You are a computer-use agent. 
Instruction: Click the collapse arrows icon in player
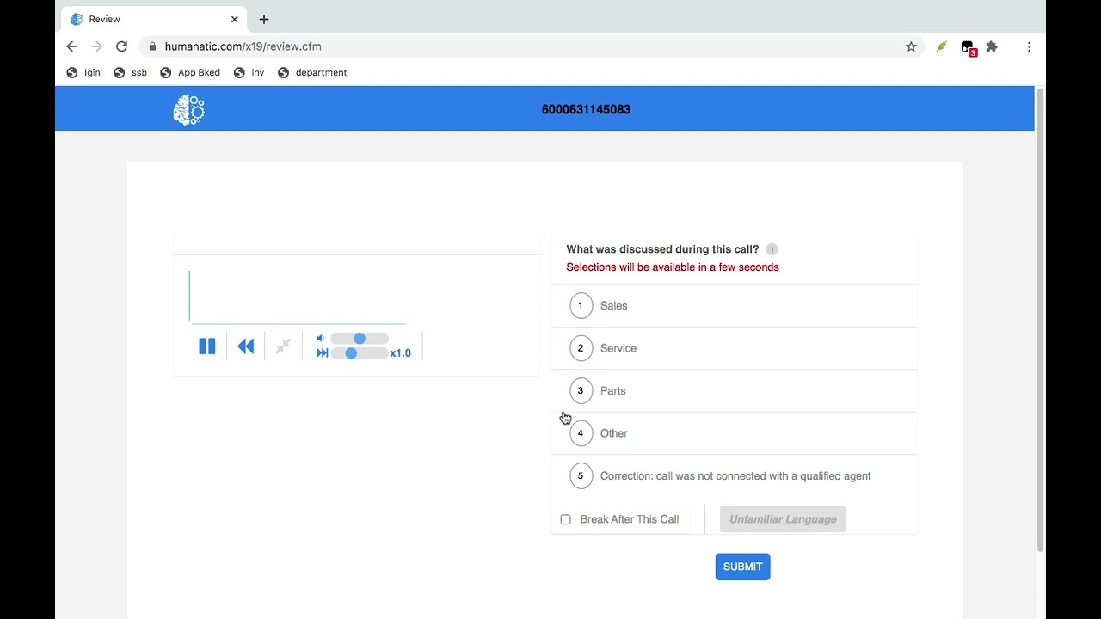283,346
